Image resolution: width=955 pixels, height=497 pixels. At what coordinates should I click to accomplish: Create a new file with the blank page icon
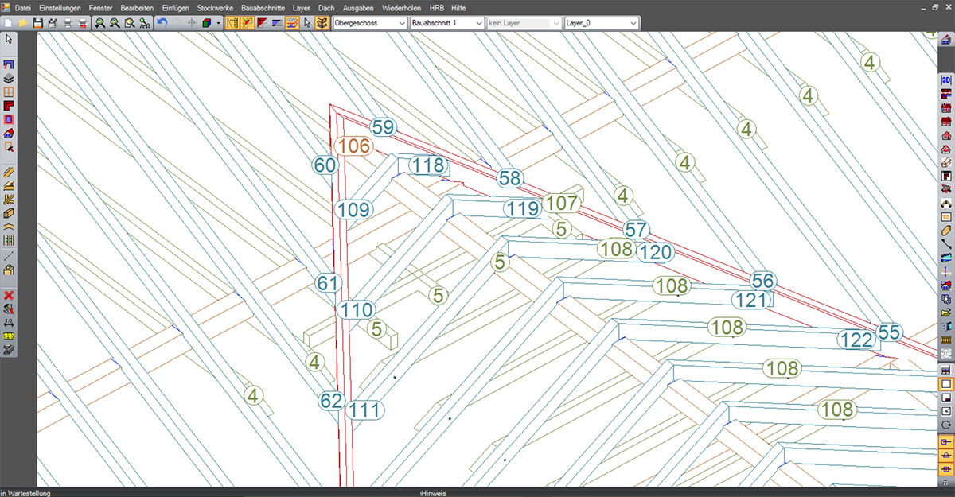(9, 23)
